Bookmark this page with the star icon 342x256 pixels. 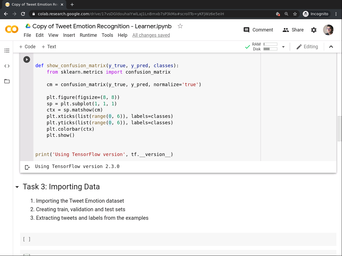point(295,14)
